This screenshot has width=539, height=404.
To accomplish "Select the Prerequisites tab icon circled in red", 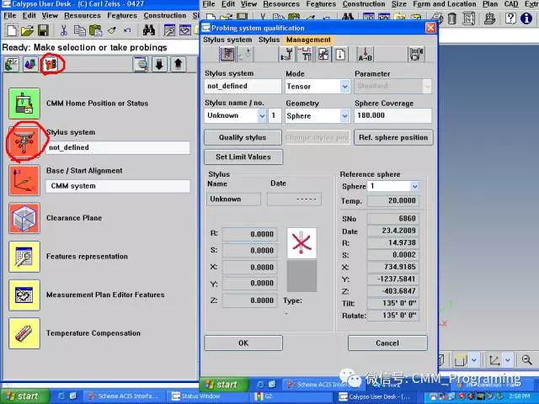I will [x=51, y=64].
